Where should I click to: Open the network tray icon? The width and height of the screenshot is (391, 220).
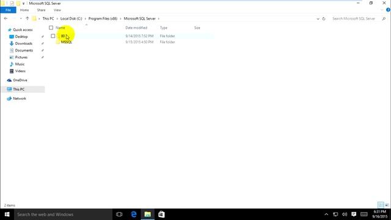point(335,215)
